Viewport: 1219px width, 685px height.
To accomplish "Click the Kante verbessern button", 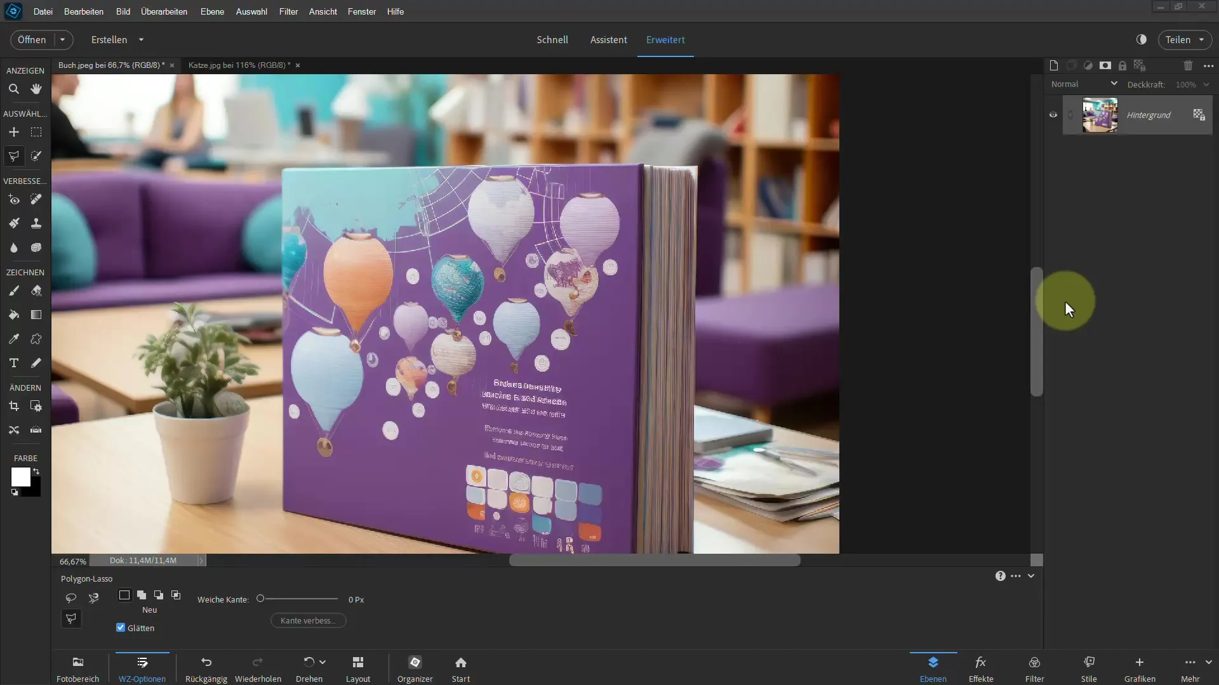I will (309, 620).
